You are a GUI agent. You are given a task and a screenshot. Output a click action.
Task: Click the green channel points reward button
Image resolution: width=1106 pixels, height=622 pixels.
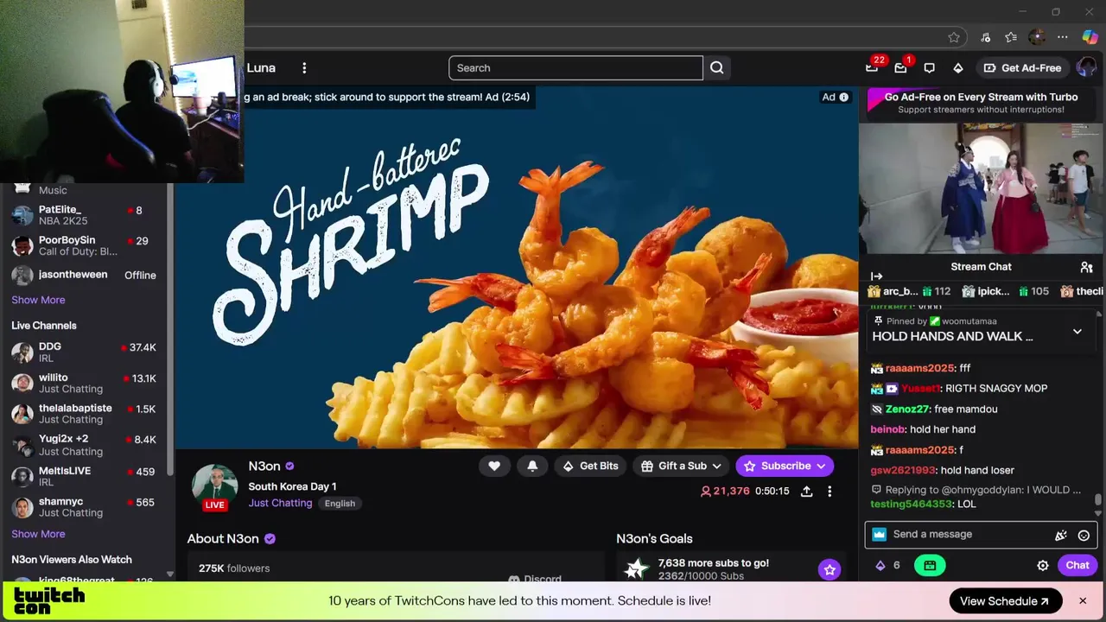(x=930, y=565)
